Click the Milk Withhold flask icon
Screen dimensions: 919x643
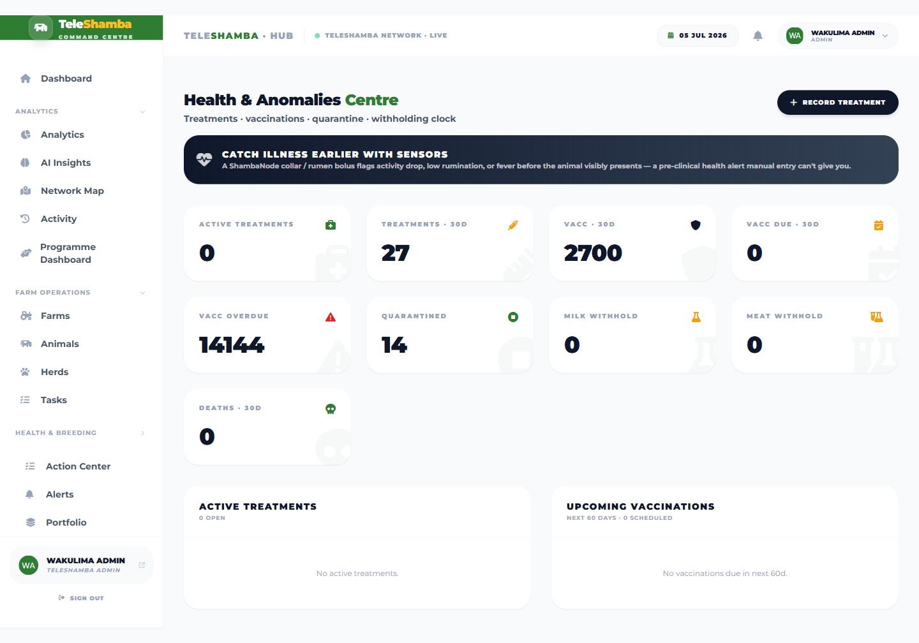696,317
